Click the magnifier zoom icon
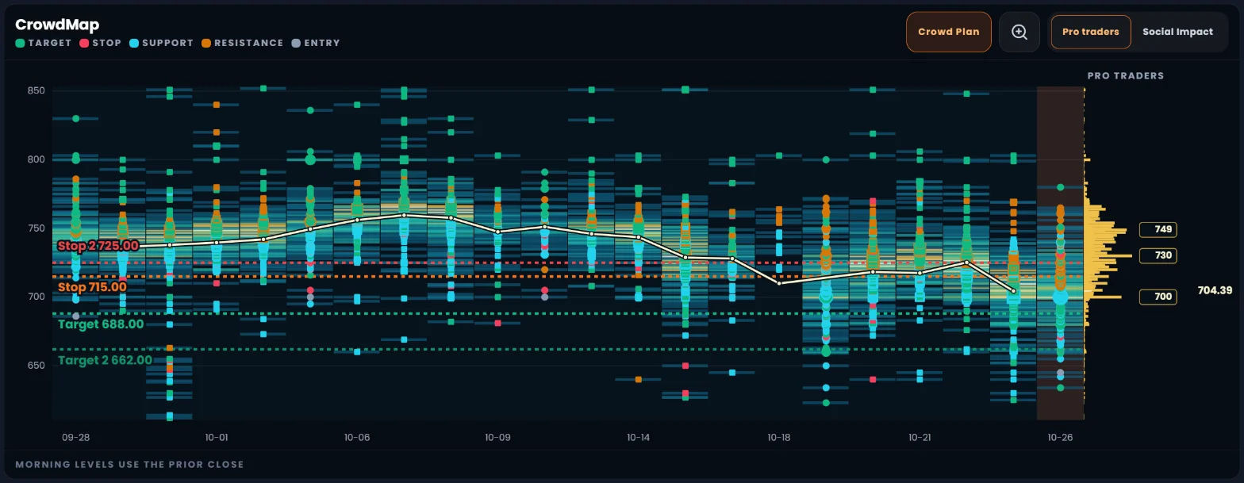 coord(1019,32)
